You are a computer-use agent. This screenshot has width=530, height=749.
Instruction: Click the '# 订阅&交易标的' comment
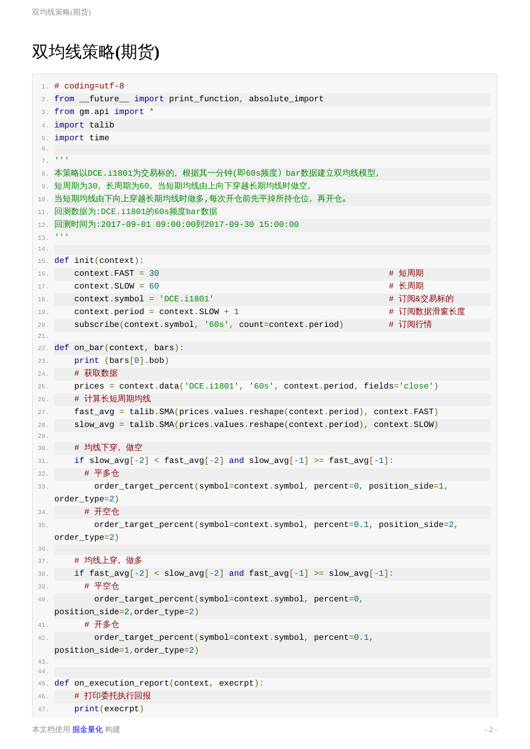click(x=421, y=299)
